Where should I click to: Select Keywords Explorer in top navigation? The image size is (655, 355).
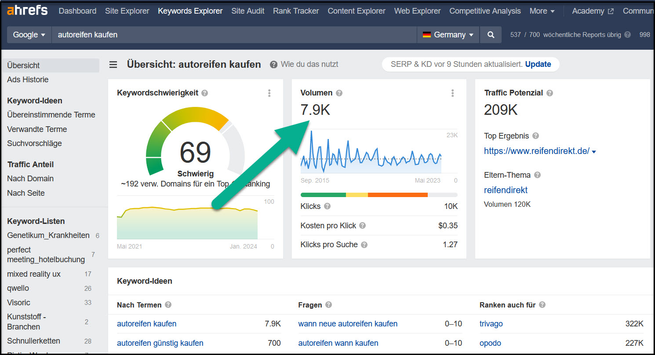[x=190, y=11]
